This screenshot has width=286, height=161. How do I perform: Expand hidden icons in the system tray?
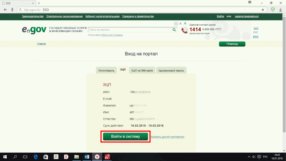(x=249, y=157)
